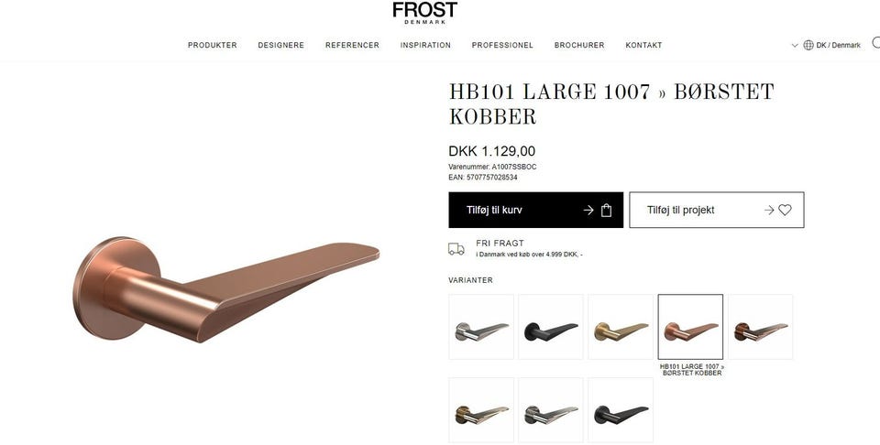Click the heart icon in Tilføj til projekt

785,211
